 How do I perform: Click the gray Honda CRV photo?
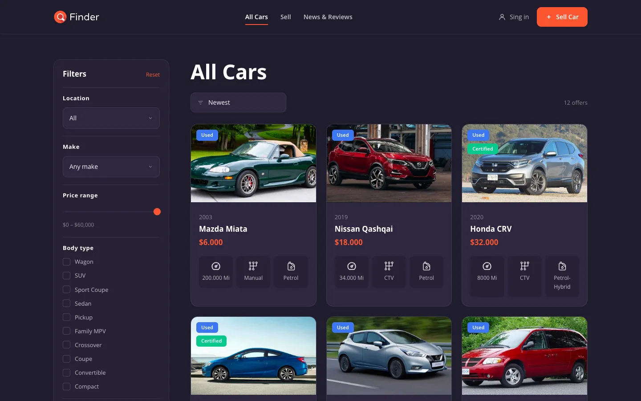coord(525,163)
